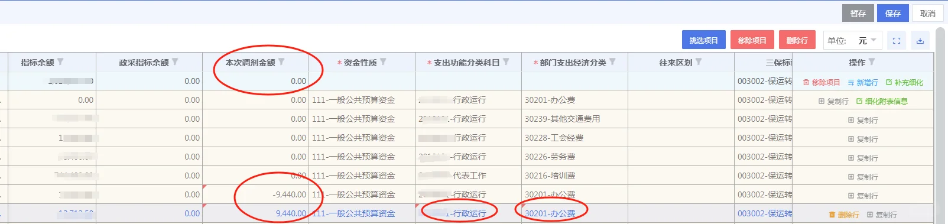This screenshot has width=948, height=224.
Task: Click 复制行 in the 30226-劳务费 row
Action: pyautogui.click(x=863, y=158)
